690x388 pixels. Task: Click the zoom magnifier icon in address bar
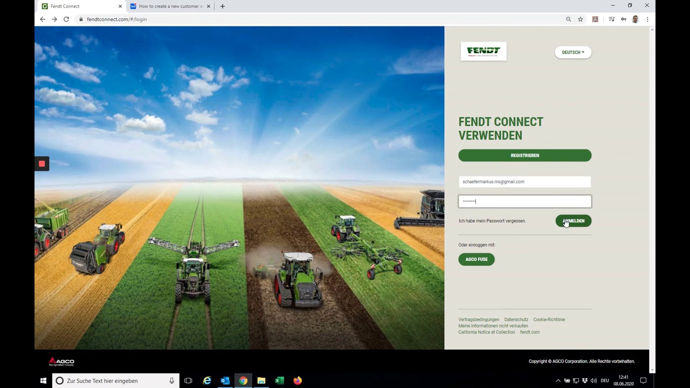[x=568, y=19]
